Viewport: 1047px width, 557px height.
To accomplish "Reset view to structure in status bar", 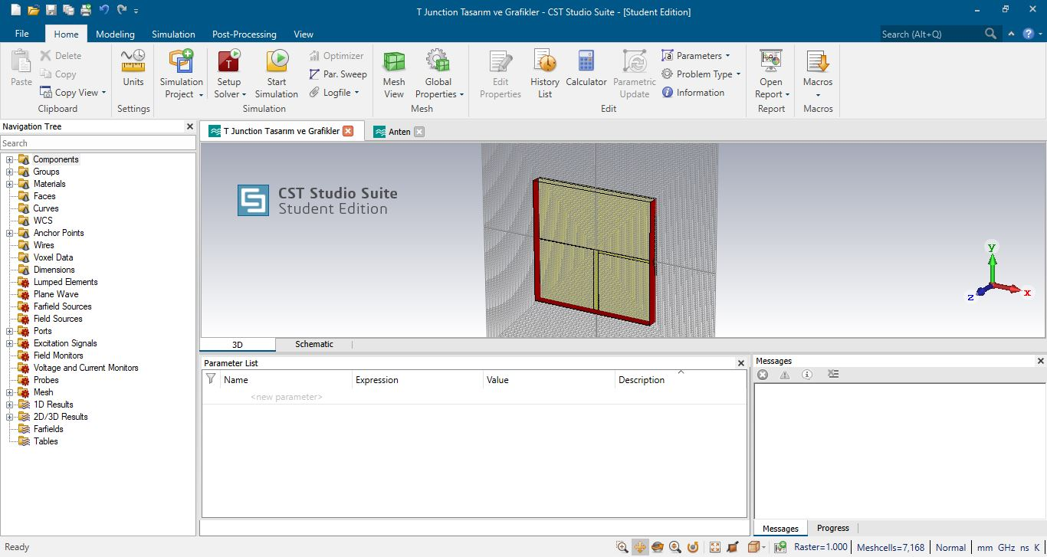I will pyautogui.click(x=715, y=547).
